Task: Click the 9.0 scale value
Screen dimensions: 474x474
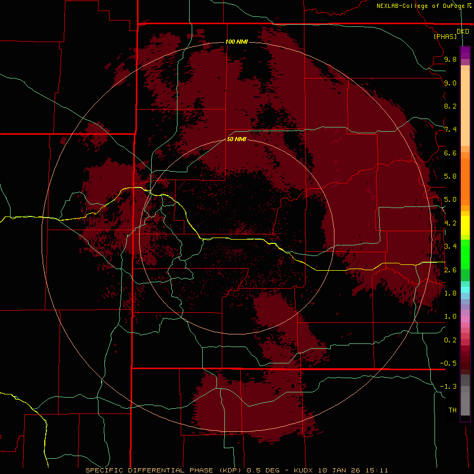Action: 450,83
